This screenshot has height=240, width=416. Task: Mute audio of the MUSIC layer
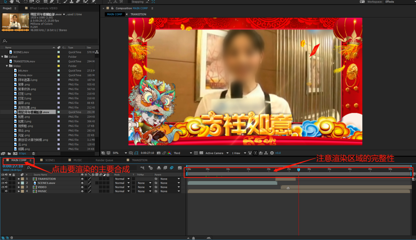point(6,191)
